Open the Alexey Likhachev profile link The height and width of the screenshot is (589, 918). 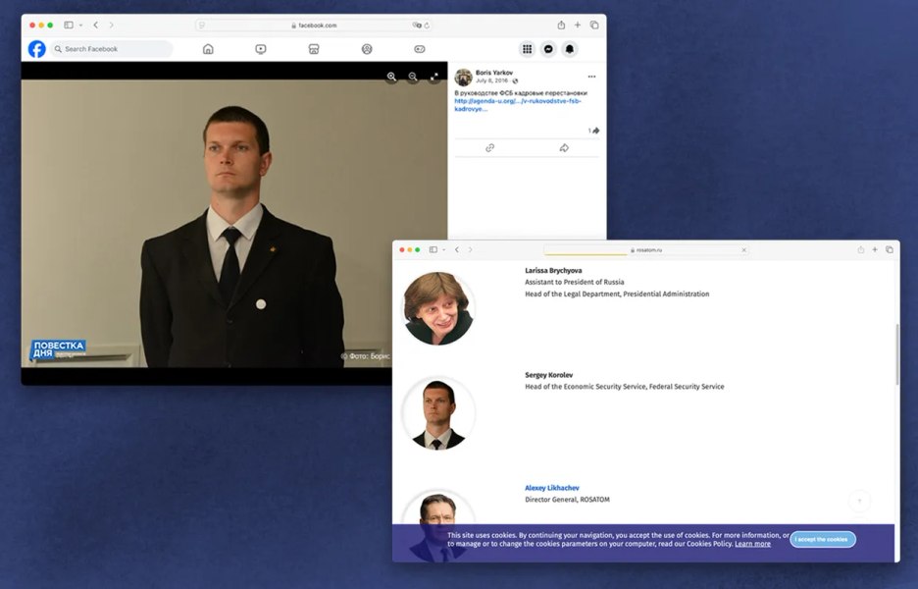coord(552,488)
